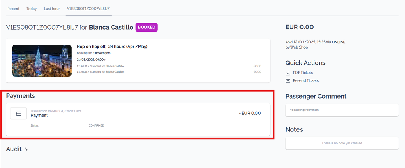
Task: Click the BOOKED status badge
Action: click(146, 27)
